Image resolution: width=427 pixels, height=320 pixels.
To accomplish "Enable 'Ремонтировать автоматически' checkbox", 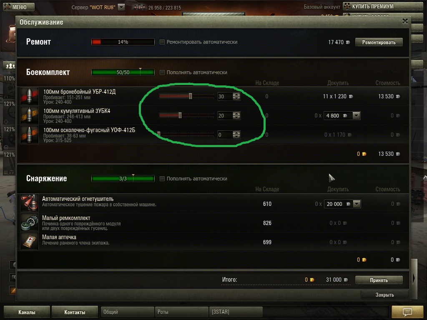I will 162,42.
